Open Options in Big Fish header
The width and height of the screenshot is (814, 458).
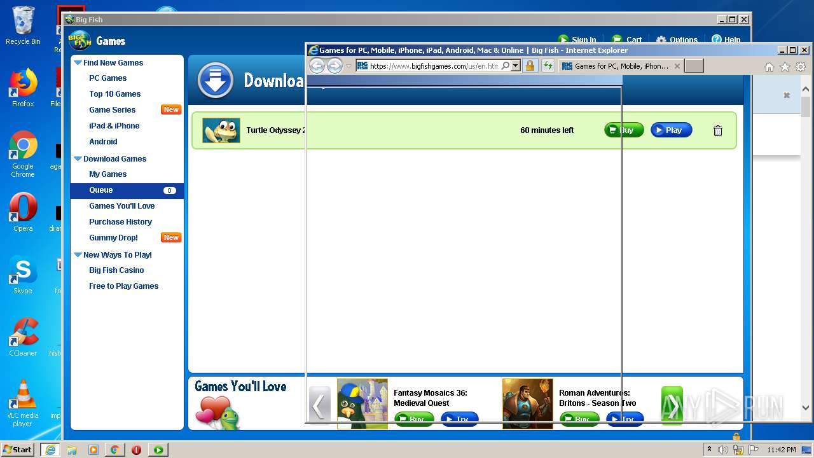click(x=677, y=39)
